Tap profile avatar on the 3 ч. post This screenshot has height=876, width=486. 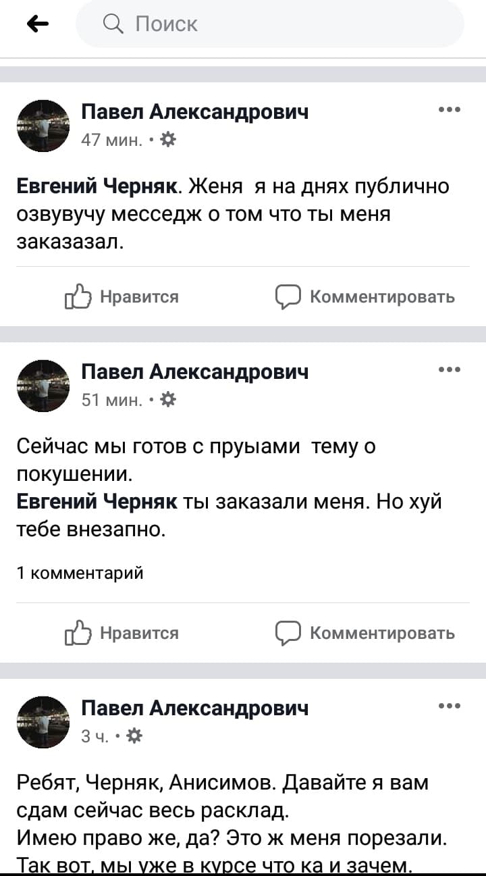tap(42, 720)
